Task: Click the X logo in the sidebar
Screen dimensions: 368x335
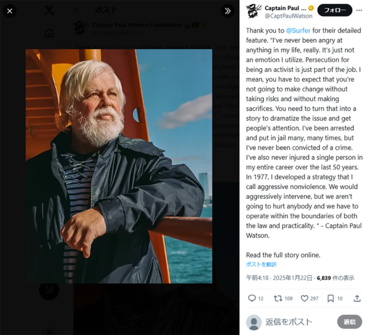Action: pyautogui.click(x=49, y=10)
